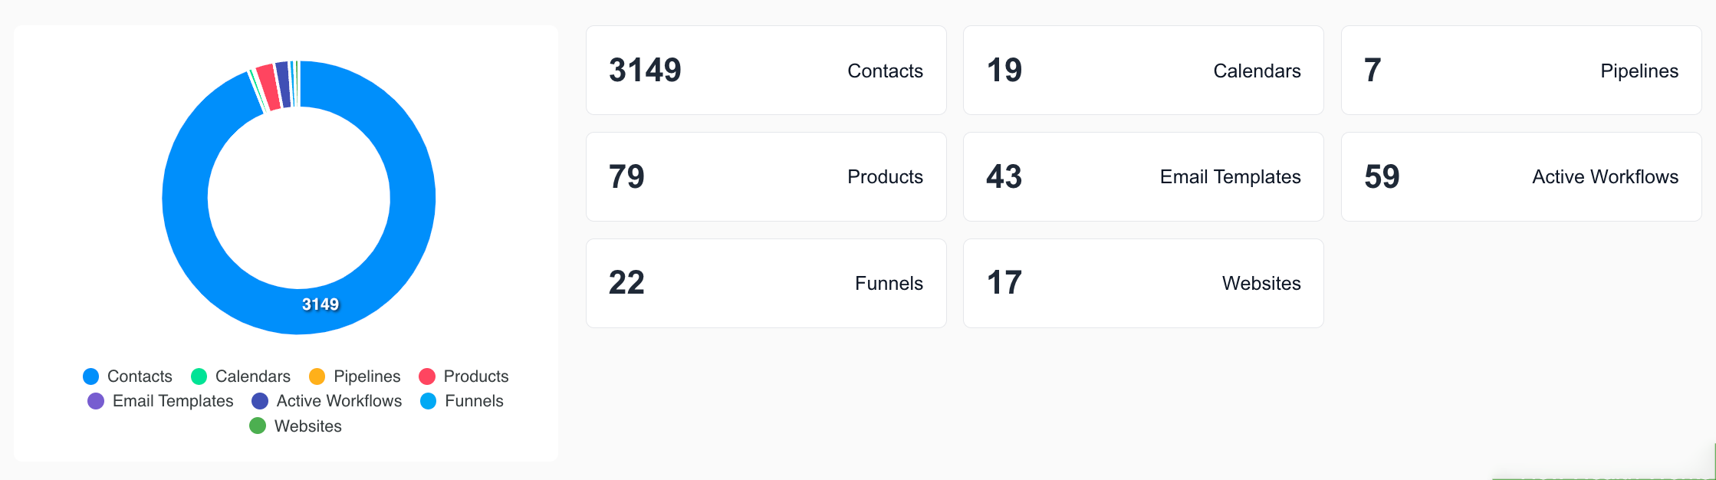Toggle the Calendars legend dot
Screen dimensions: 1716x480
pyautogui.click(x=199, y=376)
